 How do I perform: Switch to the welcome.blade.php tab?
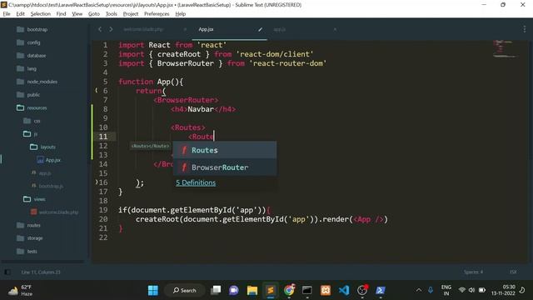click(x=143, y=30)
